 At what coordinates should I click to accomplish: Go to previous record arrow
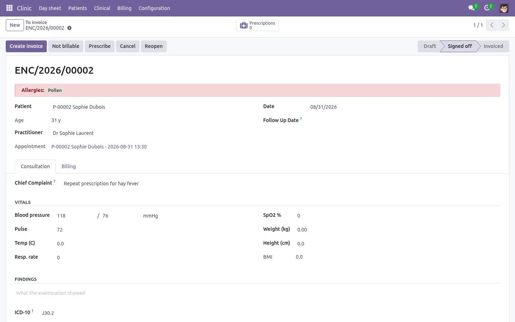click(x=492, y=25)
